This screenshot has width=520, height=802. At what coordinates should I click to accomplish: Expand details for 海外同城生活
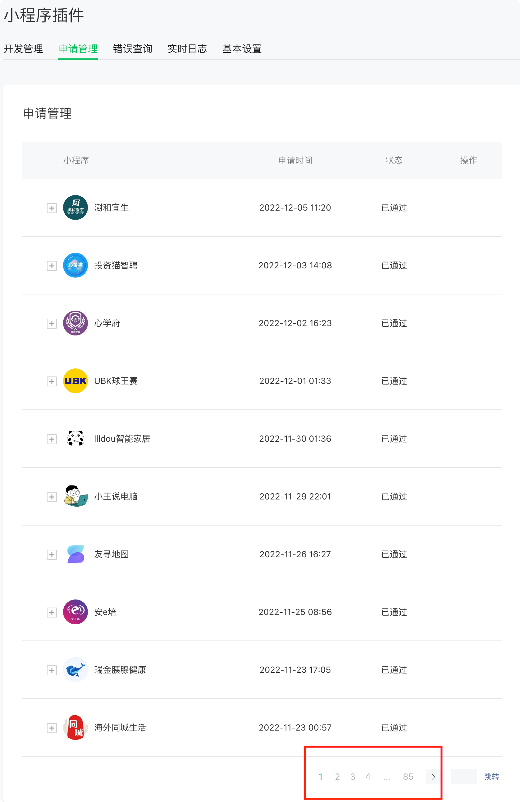point(52,728)
